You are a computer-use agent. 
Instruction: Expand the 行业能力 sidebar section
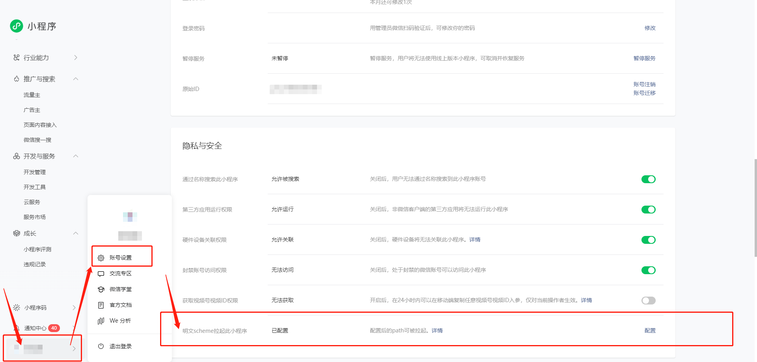[76, 58]
